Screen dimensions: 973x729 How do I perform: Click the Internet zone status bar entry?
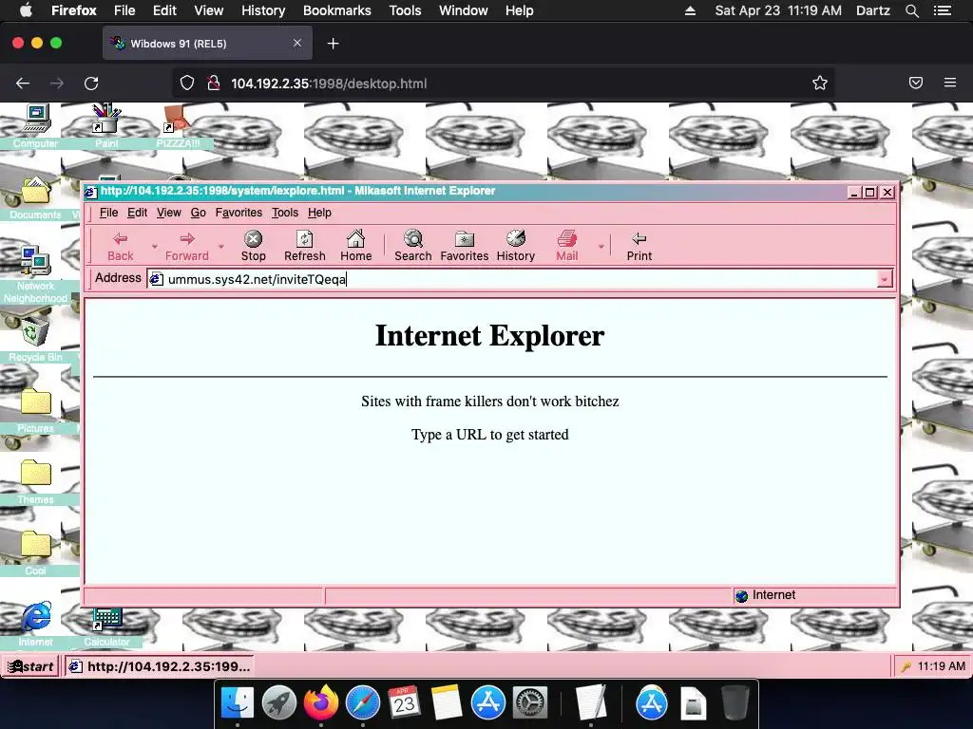[x=814, y=596]
